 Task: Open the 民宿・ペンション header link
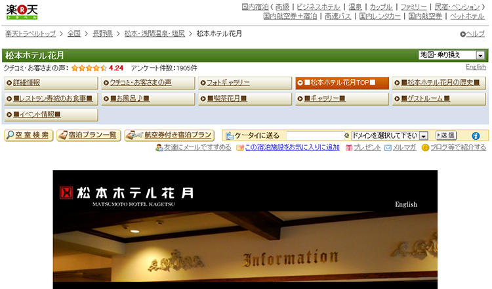point(457,7)
